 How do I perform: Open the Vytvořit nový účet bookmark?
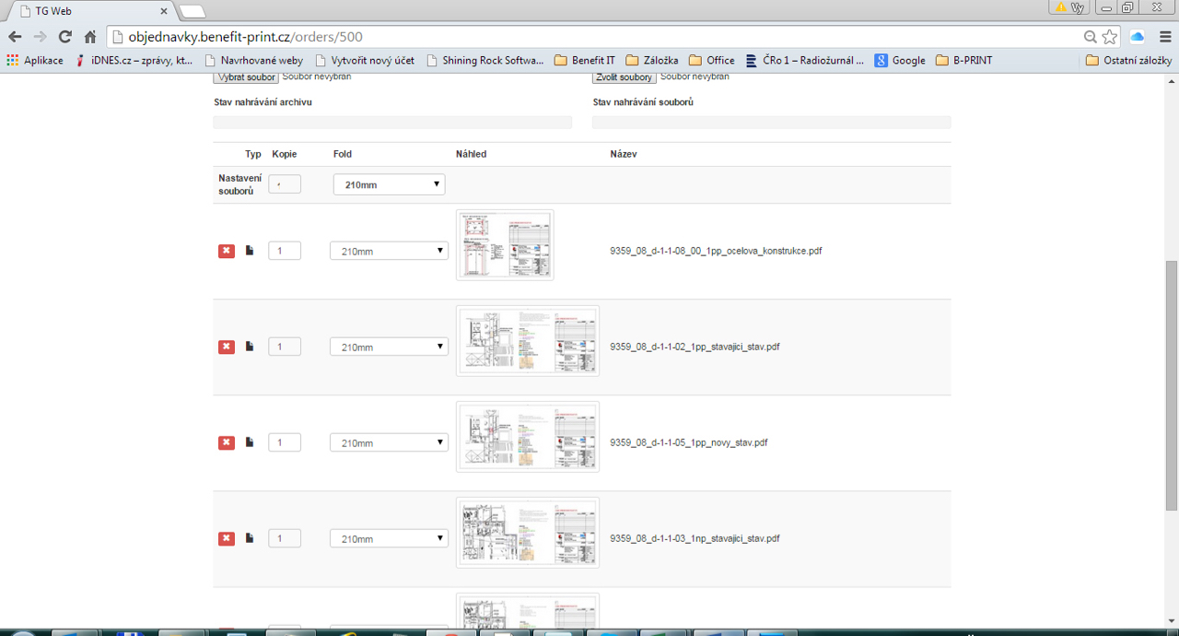[365, 60]
